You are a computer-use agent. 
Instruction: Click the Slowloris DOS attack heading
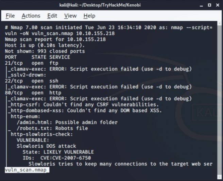[x=46, y=146]
